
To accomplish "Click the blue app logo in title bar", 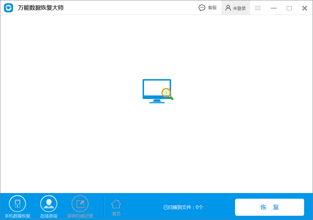I will point(9,8).
